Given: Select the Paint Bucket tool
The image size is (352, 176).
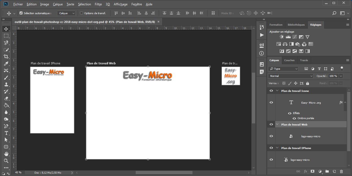Looking at the screenshot, I should (6, 105).
